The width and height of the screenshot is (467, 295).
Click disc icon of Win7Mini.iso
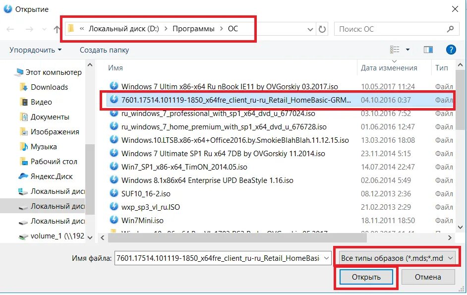click(x=114, y=220)
